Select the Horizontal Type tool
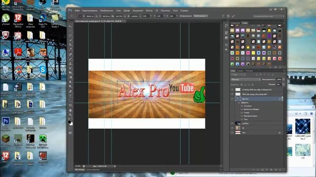Viewport: 316px width, 177px height. [70, 96]
